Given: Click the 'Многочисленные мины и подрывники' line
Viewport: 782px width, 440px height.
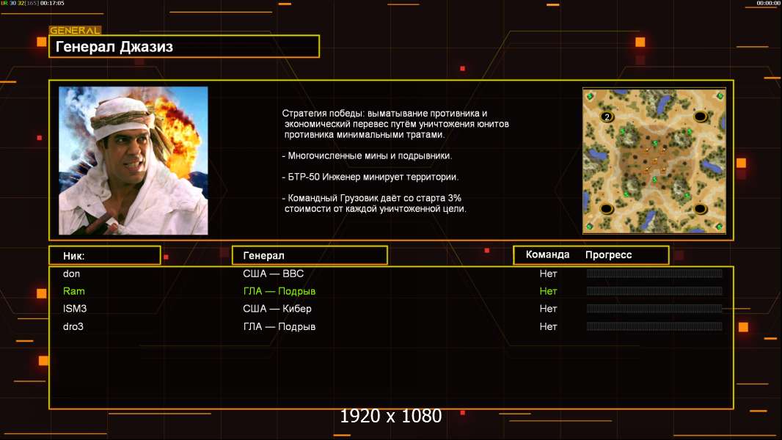Looking at the screenshot, I should click(x=367, y=156).
